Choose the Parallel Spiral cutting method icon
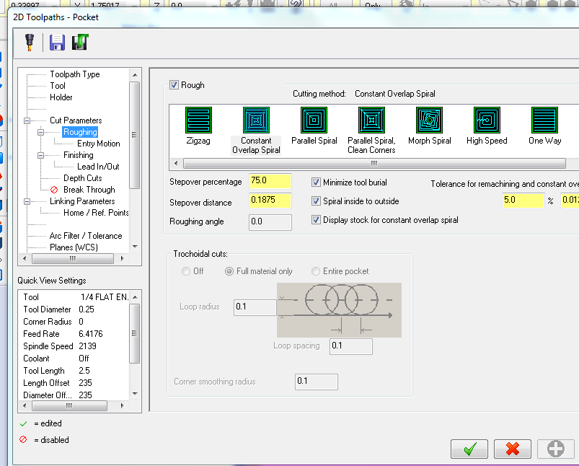The width and height of the screenshot is (579, 466). tap(314, 120)
